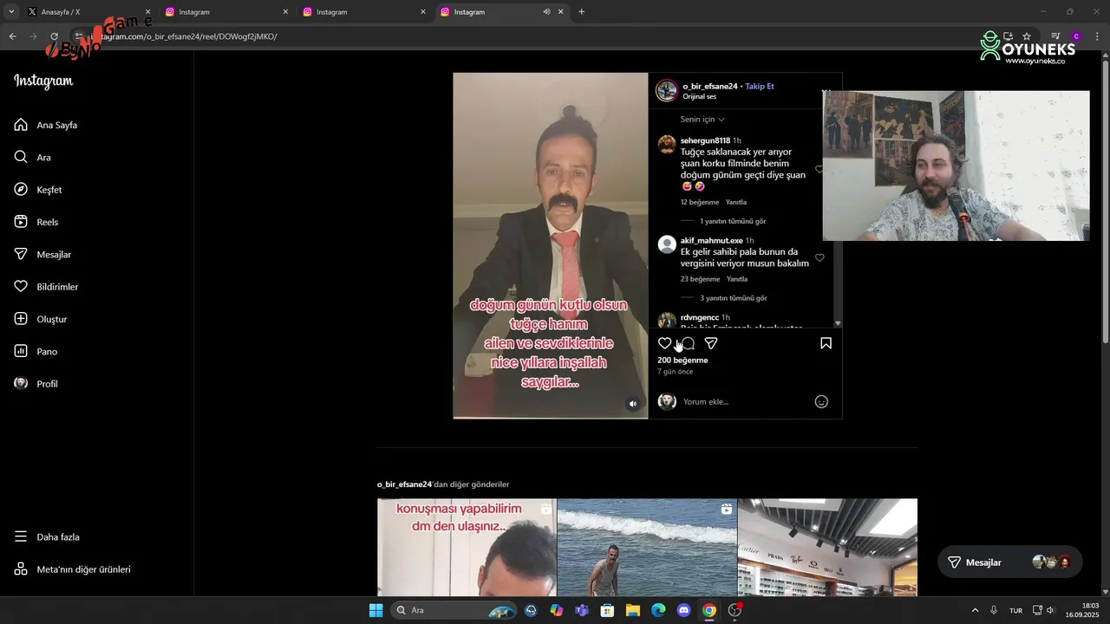Mute the active Instagram tab audio
1110x624 pixels.
point(546,12)
